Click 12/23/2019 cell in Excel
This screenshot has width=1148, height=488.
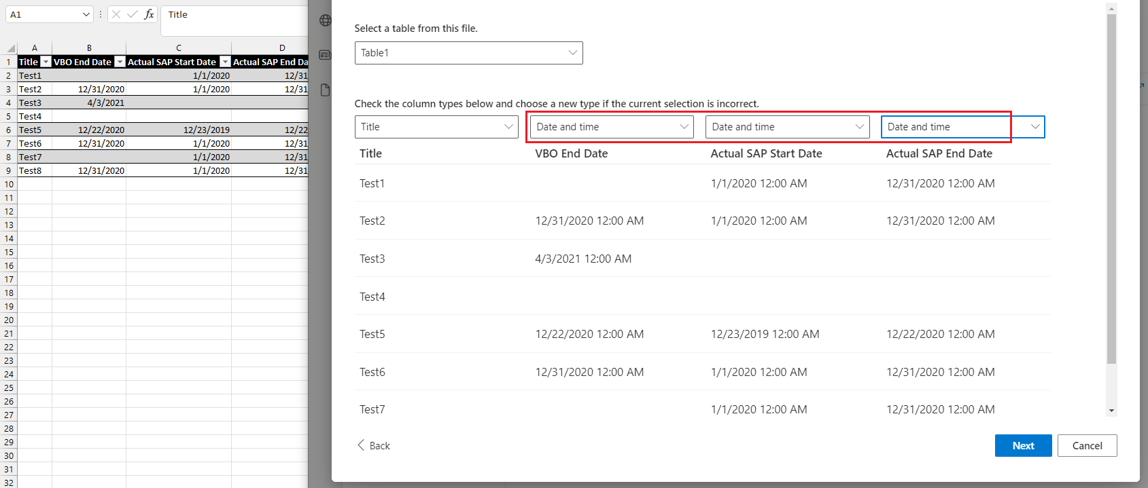(x=179, y=130)
